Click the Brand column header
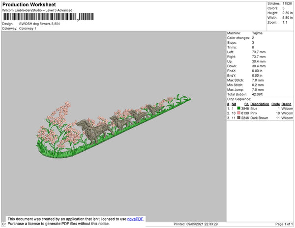The height and width of the screenshot is (228, 295). click(x=286, y=104)
